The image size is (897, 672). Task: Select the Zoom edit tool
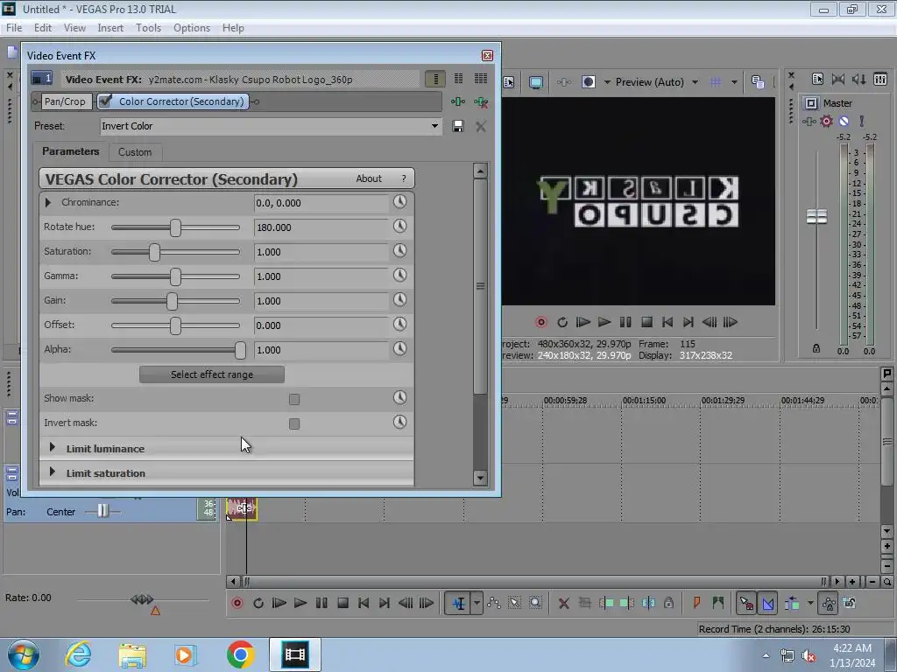[535, 603]
